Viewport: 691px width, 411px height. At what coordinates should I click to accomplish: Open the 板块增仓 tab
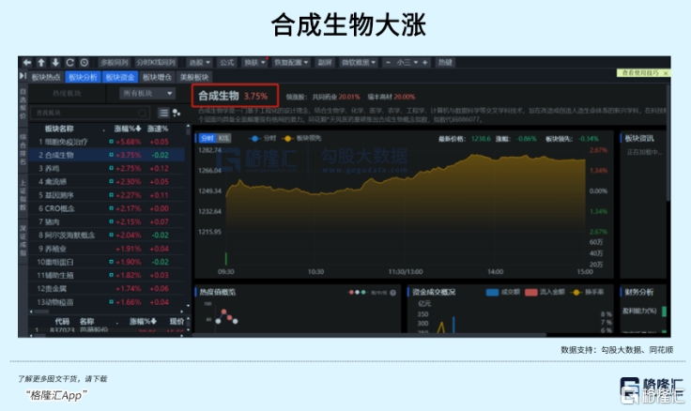click(x=157, y=77)
